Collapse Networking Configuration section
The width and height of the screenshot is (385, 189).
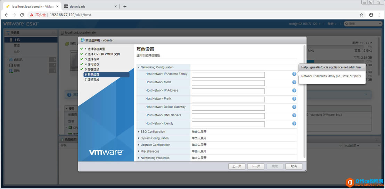139,67
